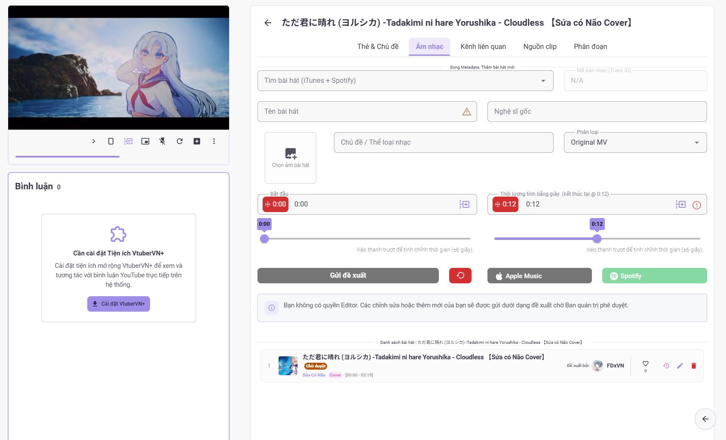
Task: Open the Tìm bài hát (iTunes + Spotify) dropdown
Action: pos(405,81)
